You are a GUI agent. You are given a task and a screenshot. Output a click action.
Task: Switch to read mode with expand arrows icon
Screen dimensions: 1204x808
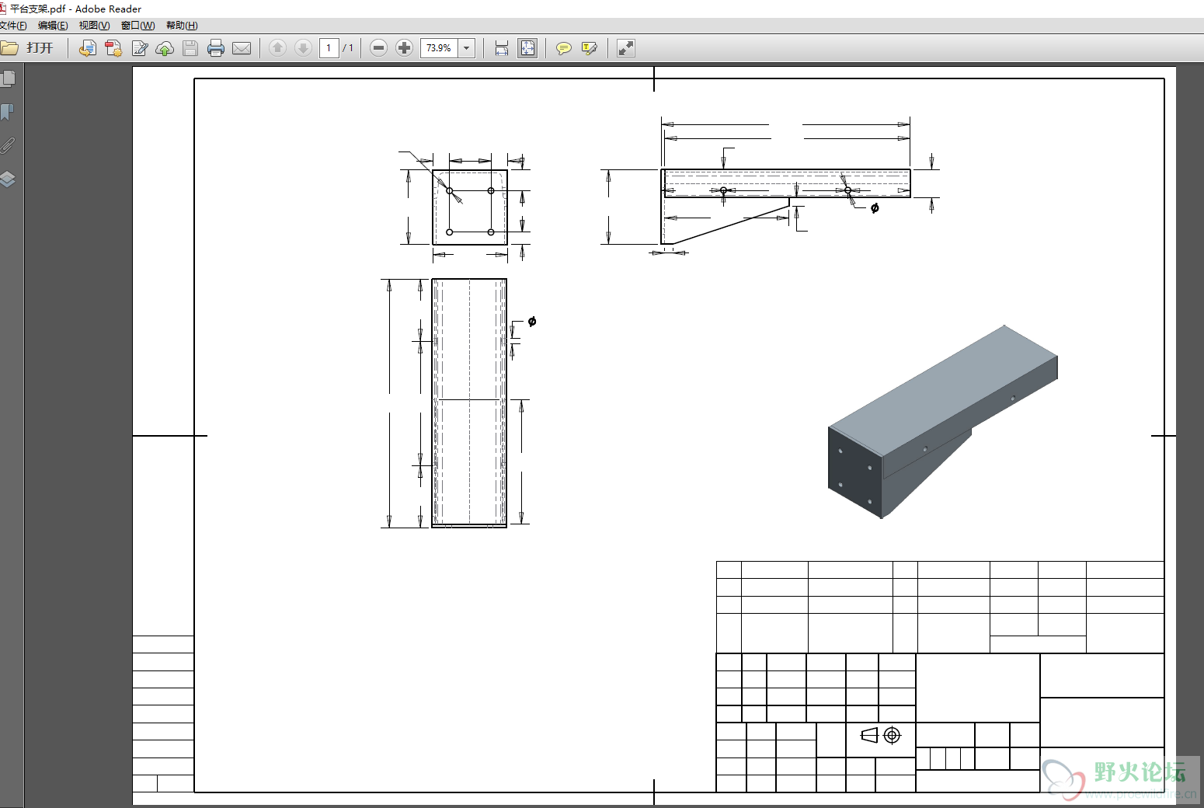click(x=626, y=48)
